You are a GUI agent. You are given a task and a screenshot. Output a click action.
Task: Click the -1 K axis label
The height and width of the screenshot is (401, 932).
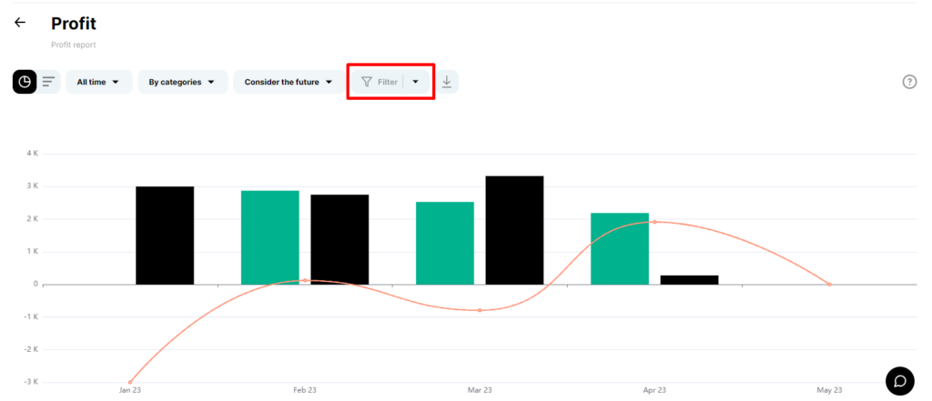point(32,316)
